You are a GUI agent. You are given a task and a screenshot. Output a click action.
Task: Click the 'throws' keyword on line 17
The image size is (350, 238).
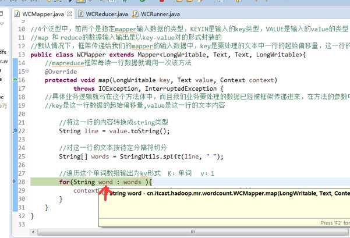tap(84, 88)
